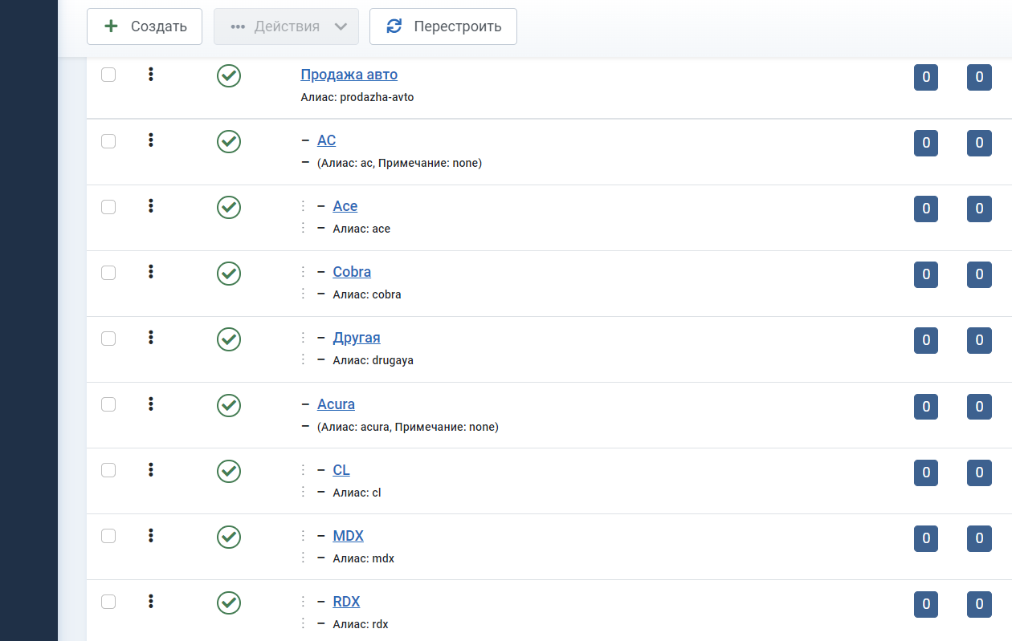Toggle the published checkmark for Acura

tap(229, 405)
